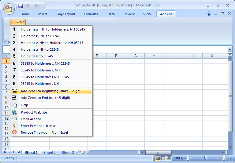The image size is (235, 163).
Task: Collapse the Zip dropdown menu button
Action: [x=18, y=22]
